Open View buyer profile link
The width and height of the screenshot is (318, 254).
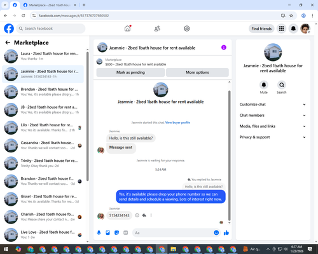(x=177, y=123)
